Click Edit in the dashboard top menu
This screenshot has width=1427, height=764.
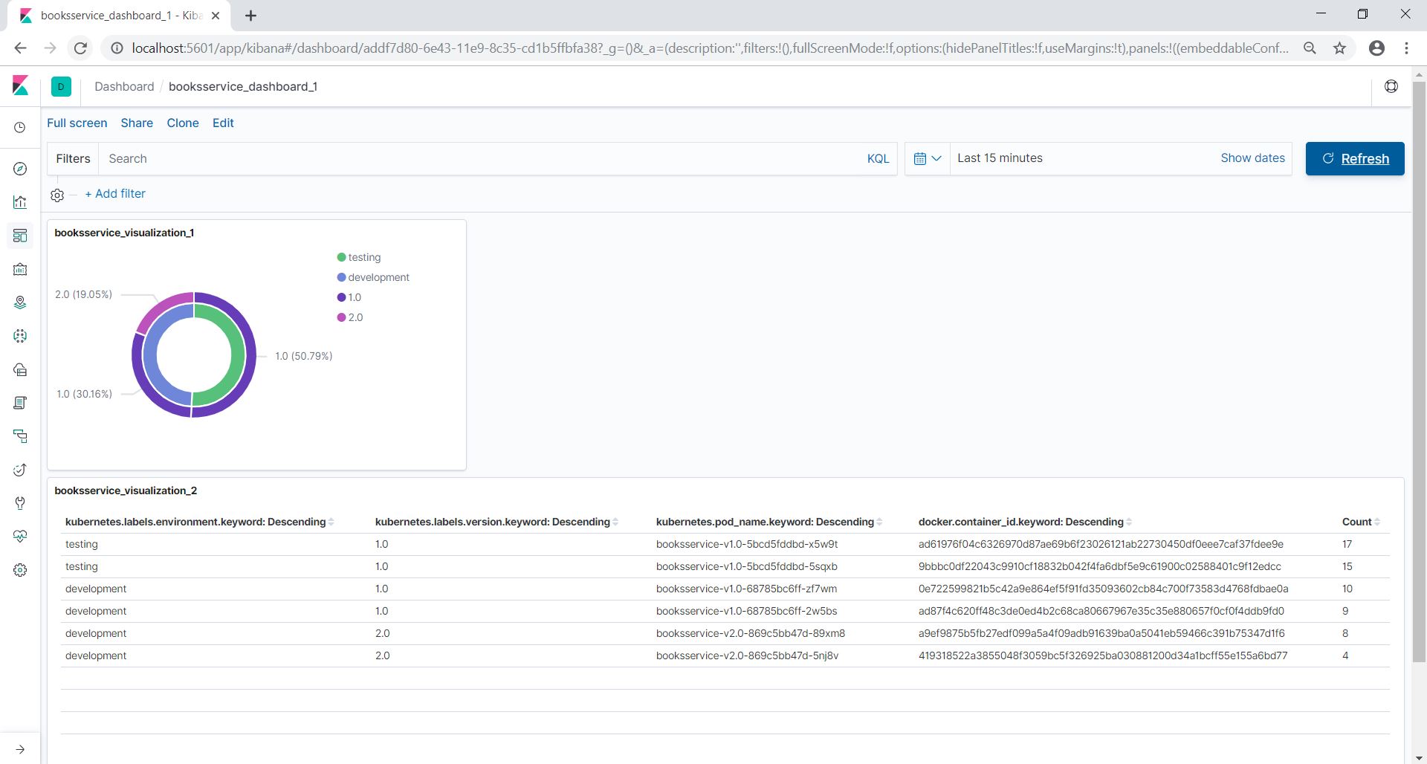pyautogui.click(x=223, y=123)
